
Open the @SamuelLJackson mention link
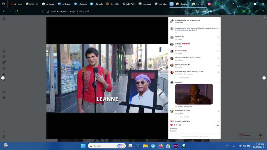pos(183,30)
